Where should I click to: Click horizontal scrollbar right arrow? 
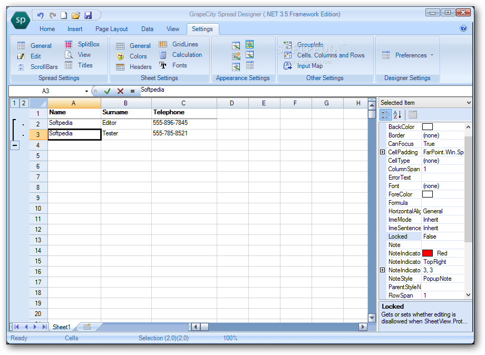[x=363, y=327]
